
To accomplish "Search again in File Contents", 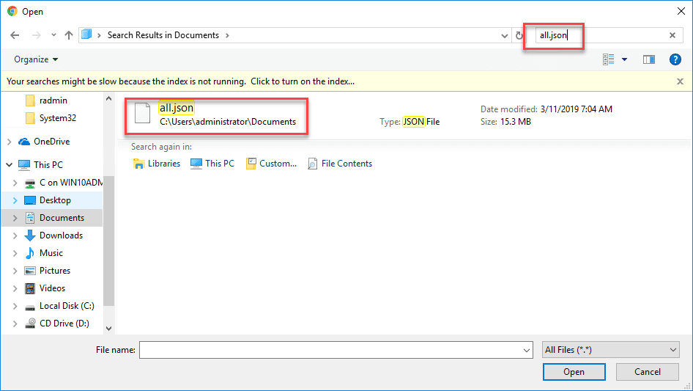I will tap(340, 164).
